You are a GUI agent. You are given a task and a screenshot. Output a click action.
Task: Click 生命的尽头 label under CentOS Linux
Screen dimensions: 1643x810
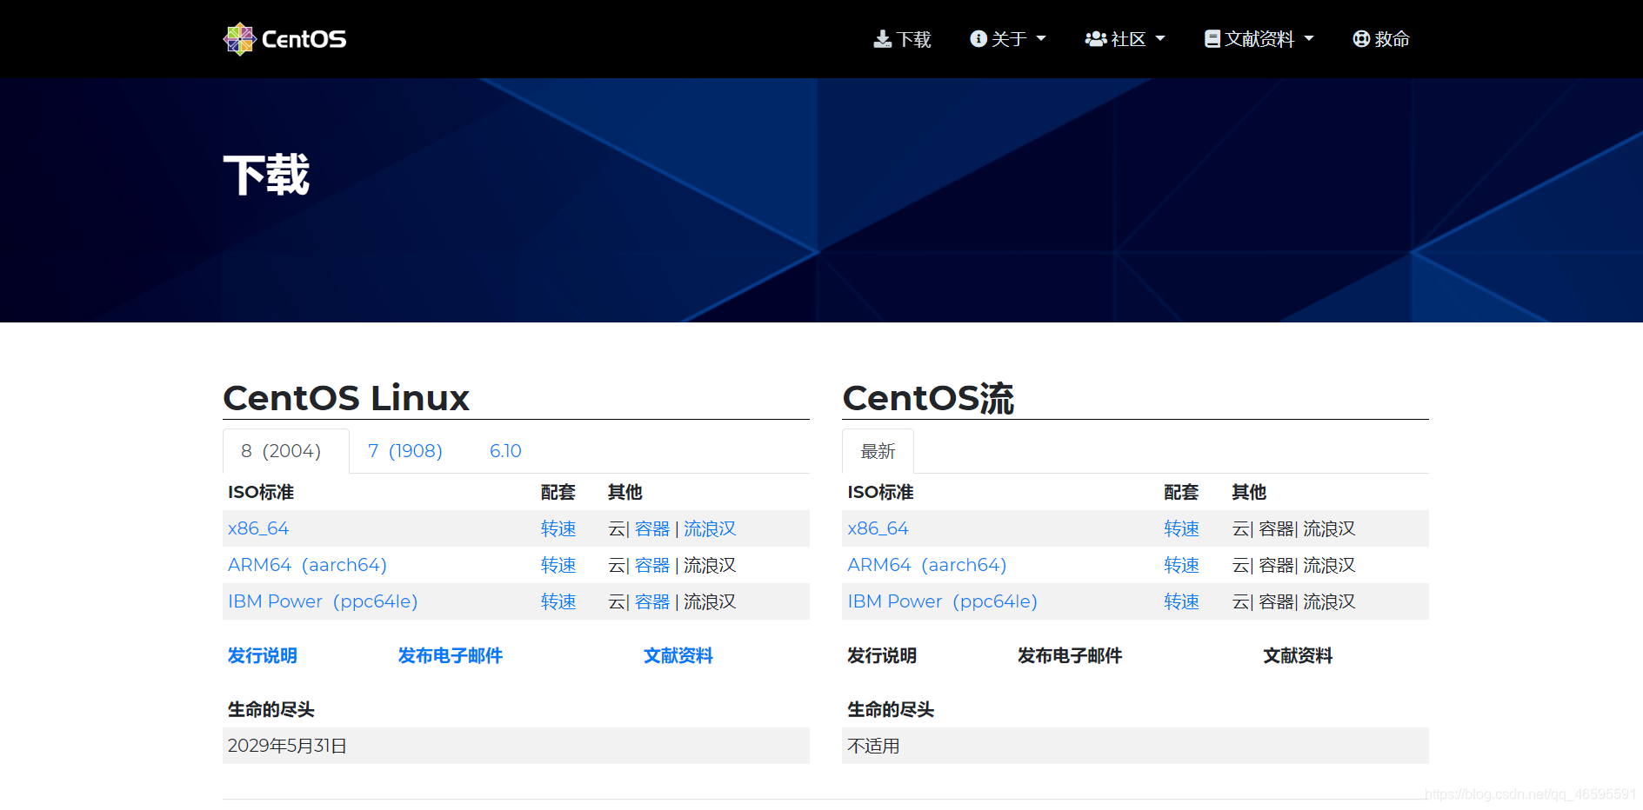pos(271,709)
